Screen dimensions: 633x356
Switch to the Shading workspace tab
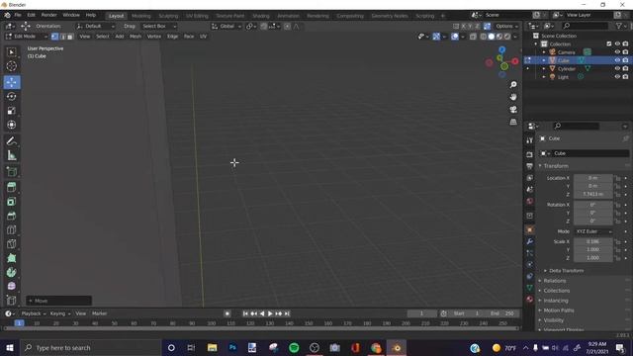click(x=261, y=16)
